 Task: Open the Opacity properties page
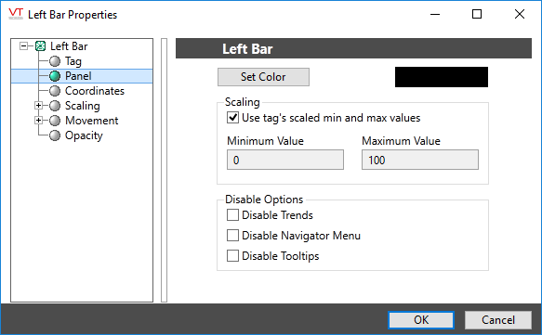[x=84, y=135]
